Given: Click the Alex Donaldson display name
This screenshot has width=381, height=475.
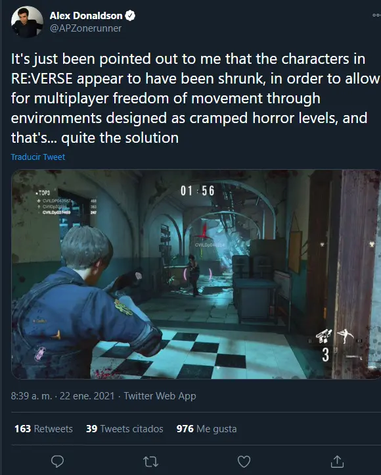Looking at the screenshot, I should coord(86,15).
